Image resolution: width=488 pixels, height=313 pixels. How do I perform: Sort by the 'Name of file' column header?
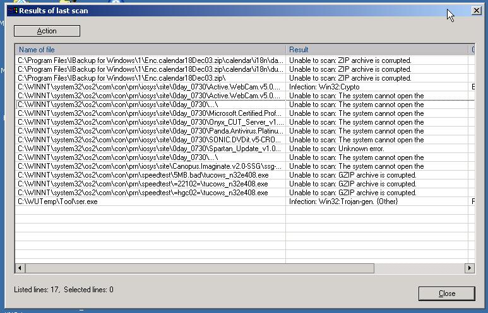[150, 49]
